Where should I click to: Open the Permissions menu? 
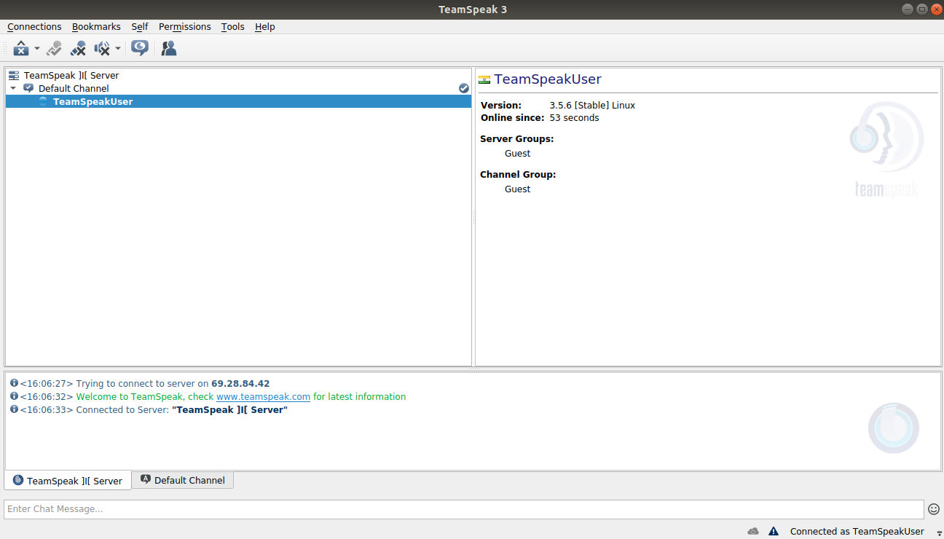[x=184, y=27]
